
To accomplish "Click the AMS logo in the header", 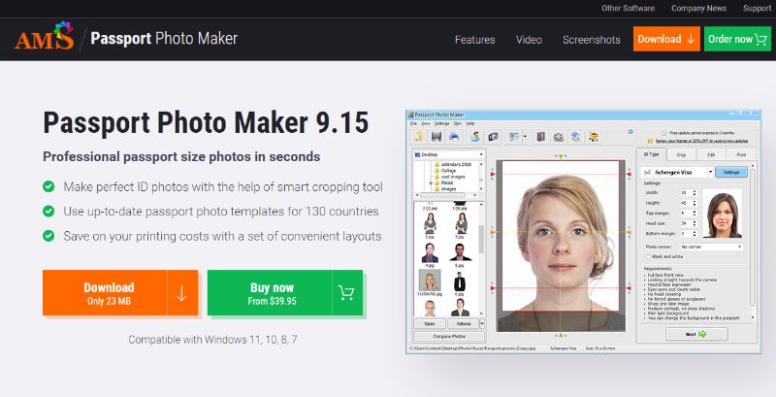I will [45, 36].
